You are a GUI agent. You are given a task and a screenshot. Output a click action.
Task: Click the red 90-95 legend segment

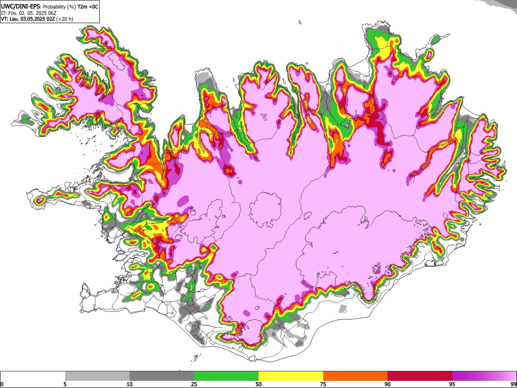pos(420,376)
